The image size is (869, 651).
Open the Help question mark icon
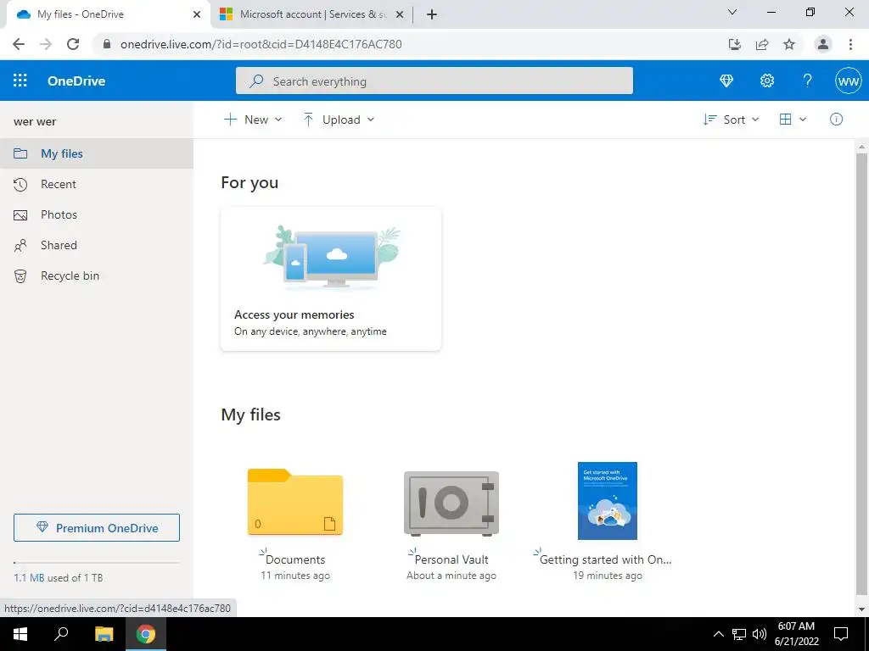point(808,81)
